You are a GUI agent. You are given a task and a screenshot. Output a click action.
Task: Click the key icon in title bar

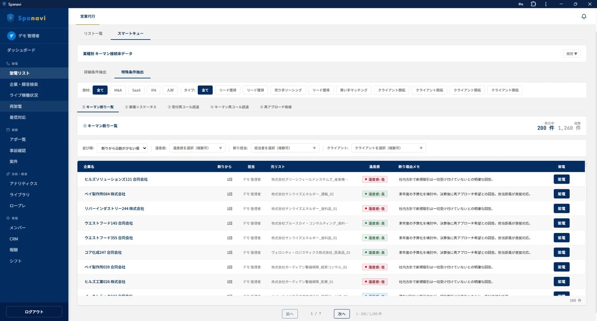(x=521, y=4)
